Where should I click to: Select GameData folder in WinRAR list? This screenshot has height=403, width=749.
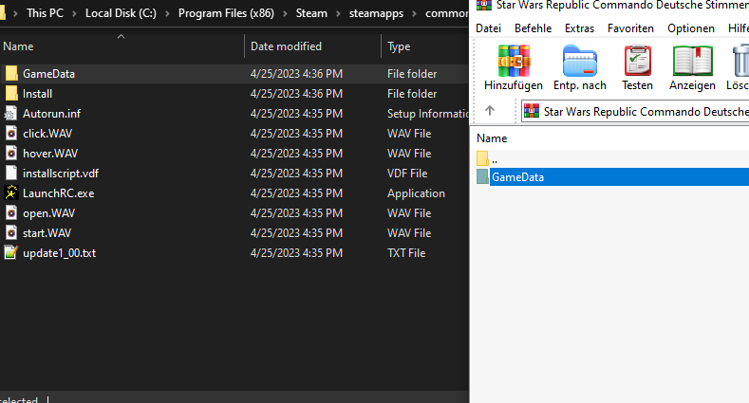click(517, 177)
